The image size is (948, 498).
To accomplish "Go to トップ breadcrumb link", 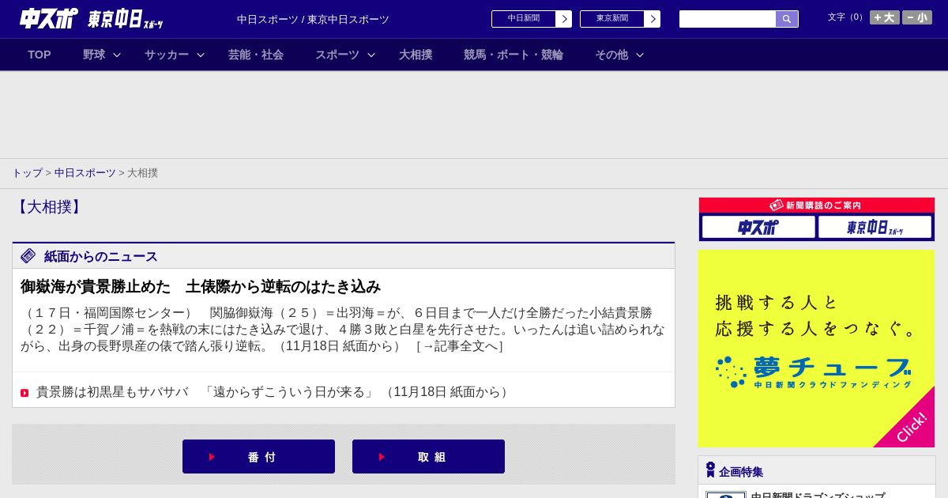I will pyautogui.click(x=27, y=173).
